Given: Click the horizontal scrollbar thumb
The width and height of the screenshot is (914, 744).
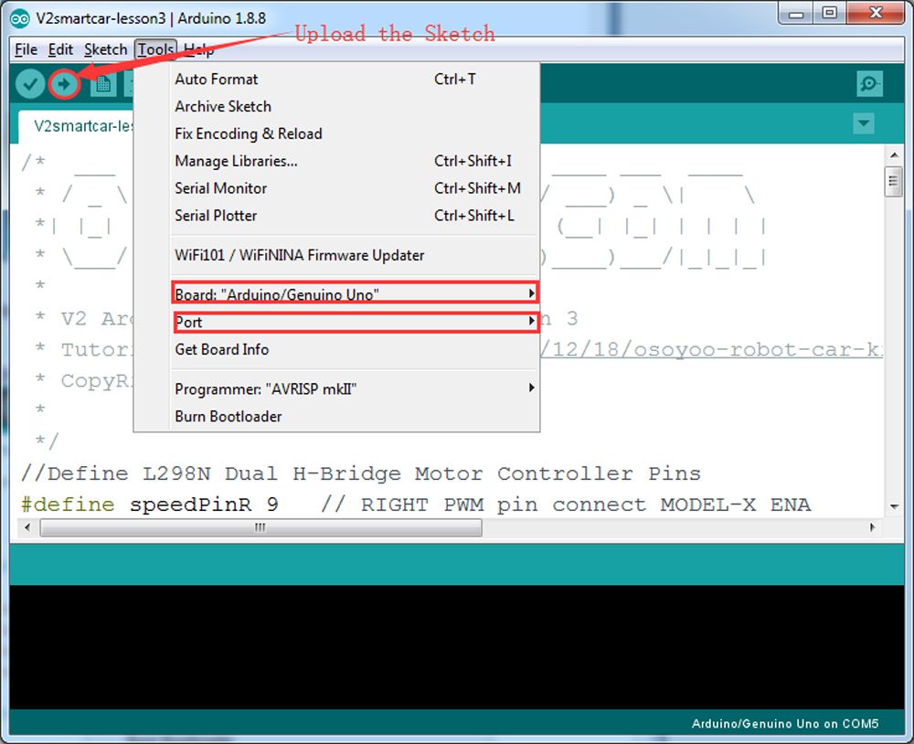Looking at the screenshot, I should (260, 527).
